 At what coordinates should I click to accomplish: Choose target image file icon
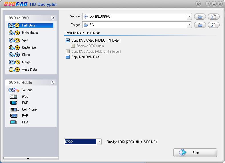coord(214,25)
